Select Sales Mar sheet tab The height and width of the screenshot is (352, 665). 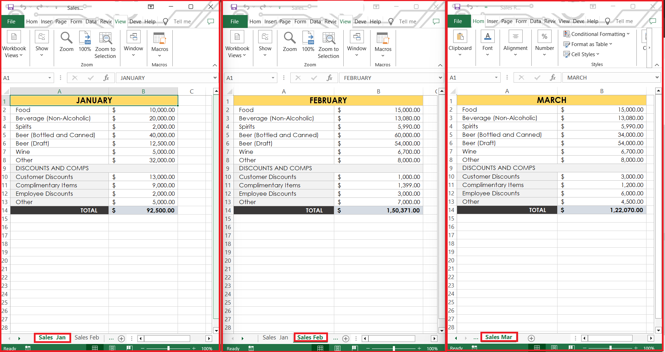click(499, 337)
